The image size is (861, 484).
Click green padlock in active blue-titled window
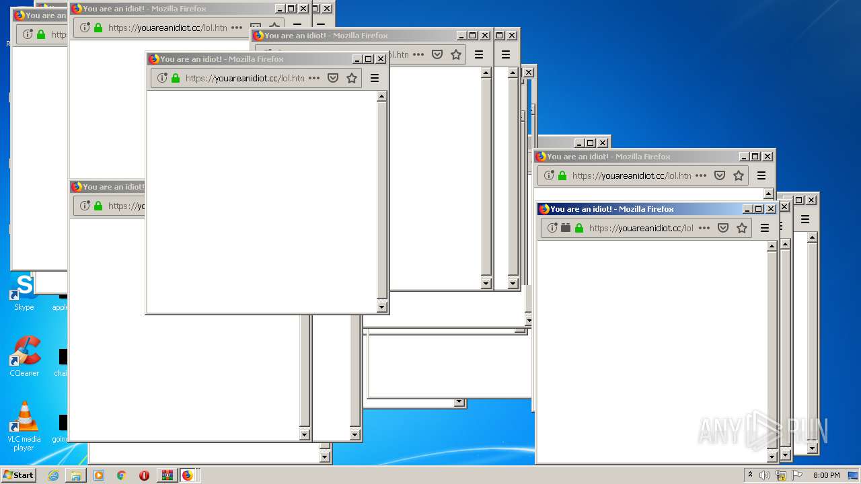tap(579, 228)
